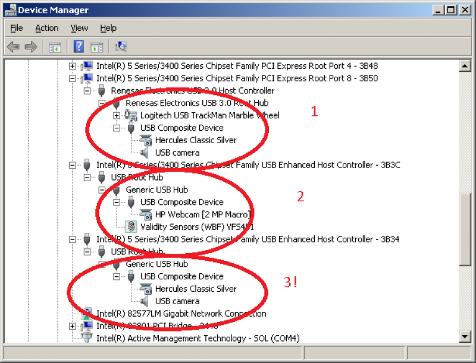Click icon of PCI Express Root Port 8 - 3B50
The height and width of the screenshot is (363, 476).
coord(87,78)
